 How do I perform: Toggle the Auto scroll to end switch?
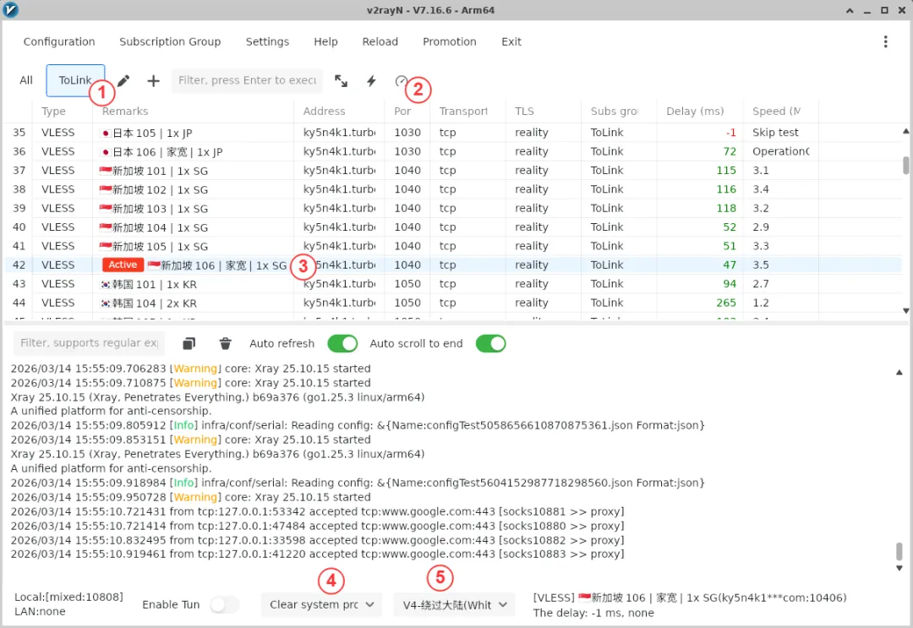(491, 343)
